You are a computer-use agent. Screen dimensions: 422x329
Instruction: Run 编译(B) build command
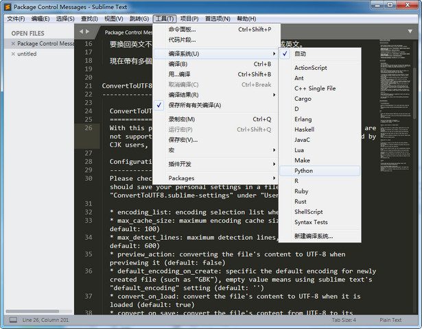[x=216, y=64]
